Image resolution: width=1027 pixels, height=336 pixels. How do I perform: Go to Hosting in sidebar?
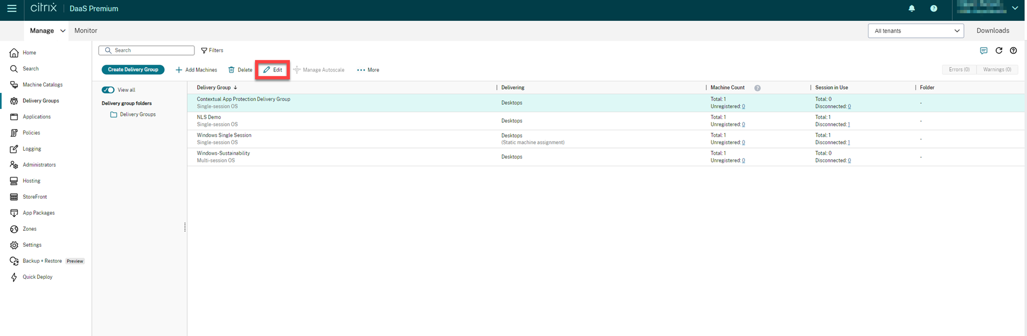pyautogui.click(x=31, y=181)
